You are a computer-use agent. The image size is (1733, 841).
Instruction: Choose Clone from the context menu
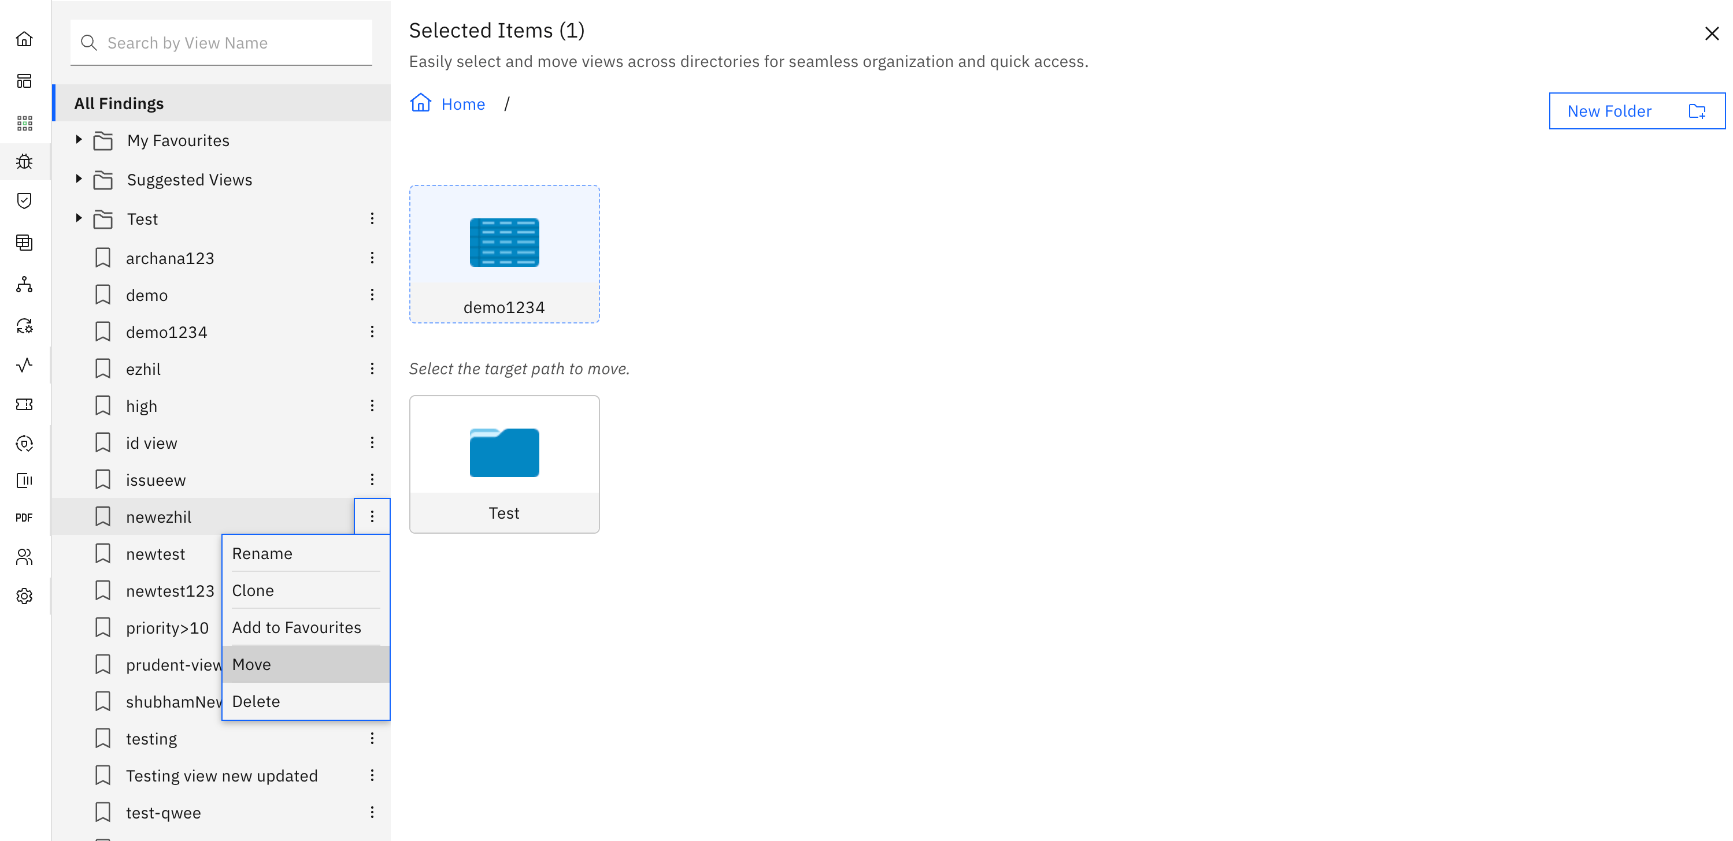(306, 590)
